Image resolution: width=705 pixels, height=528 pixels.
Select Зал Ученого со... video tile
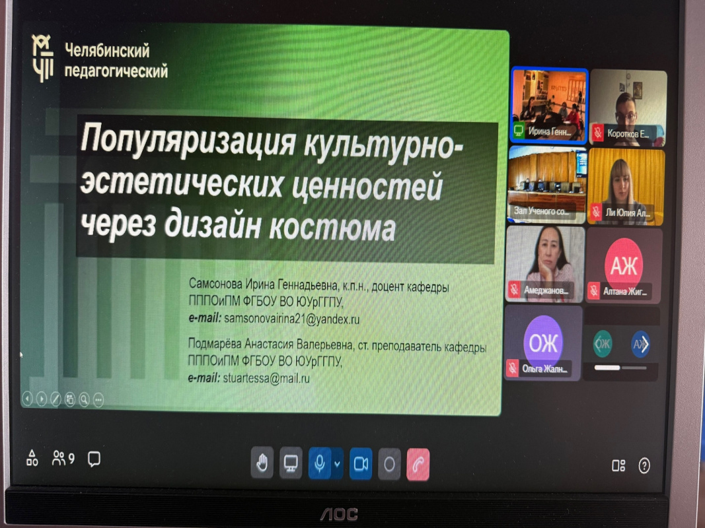[x=546, y=184]
